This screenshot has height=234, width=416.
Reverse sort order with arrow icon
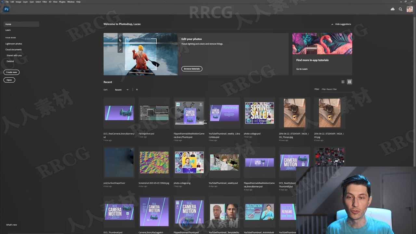point(137,90)
